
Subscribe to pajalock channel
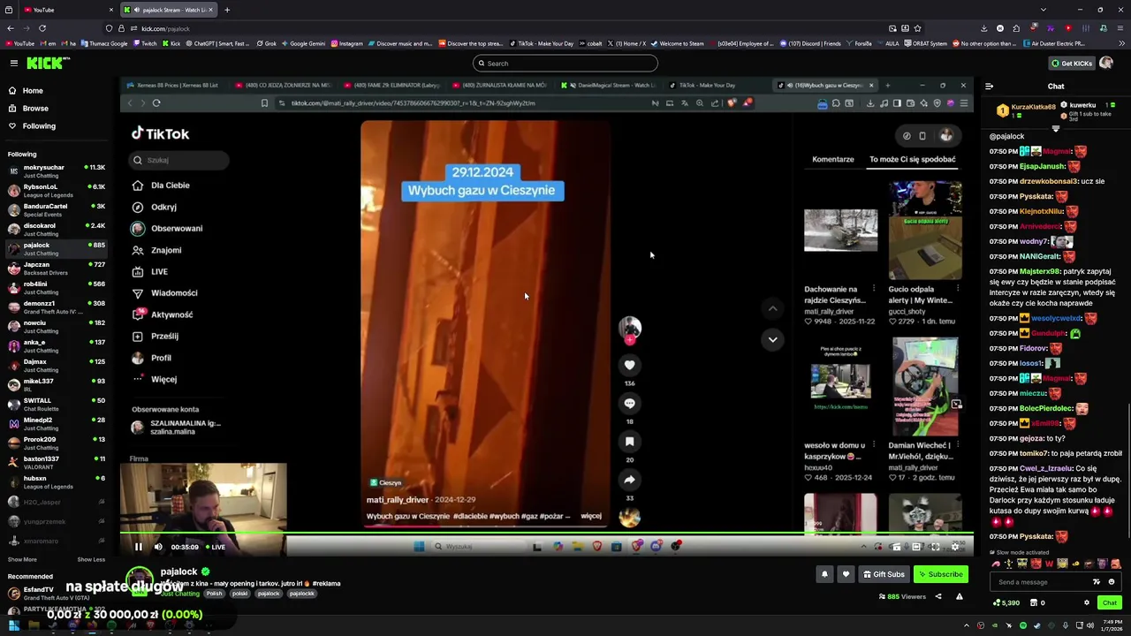coord(940,574)
